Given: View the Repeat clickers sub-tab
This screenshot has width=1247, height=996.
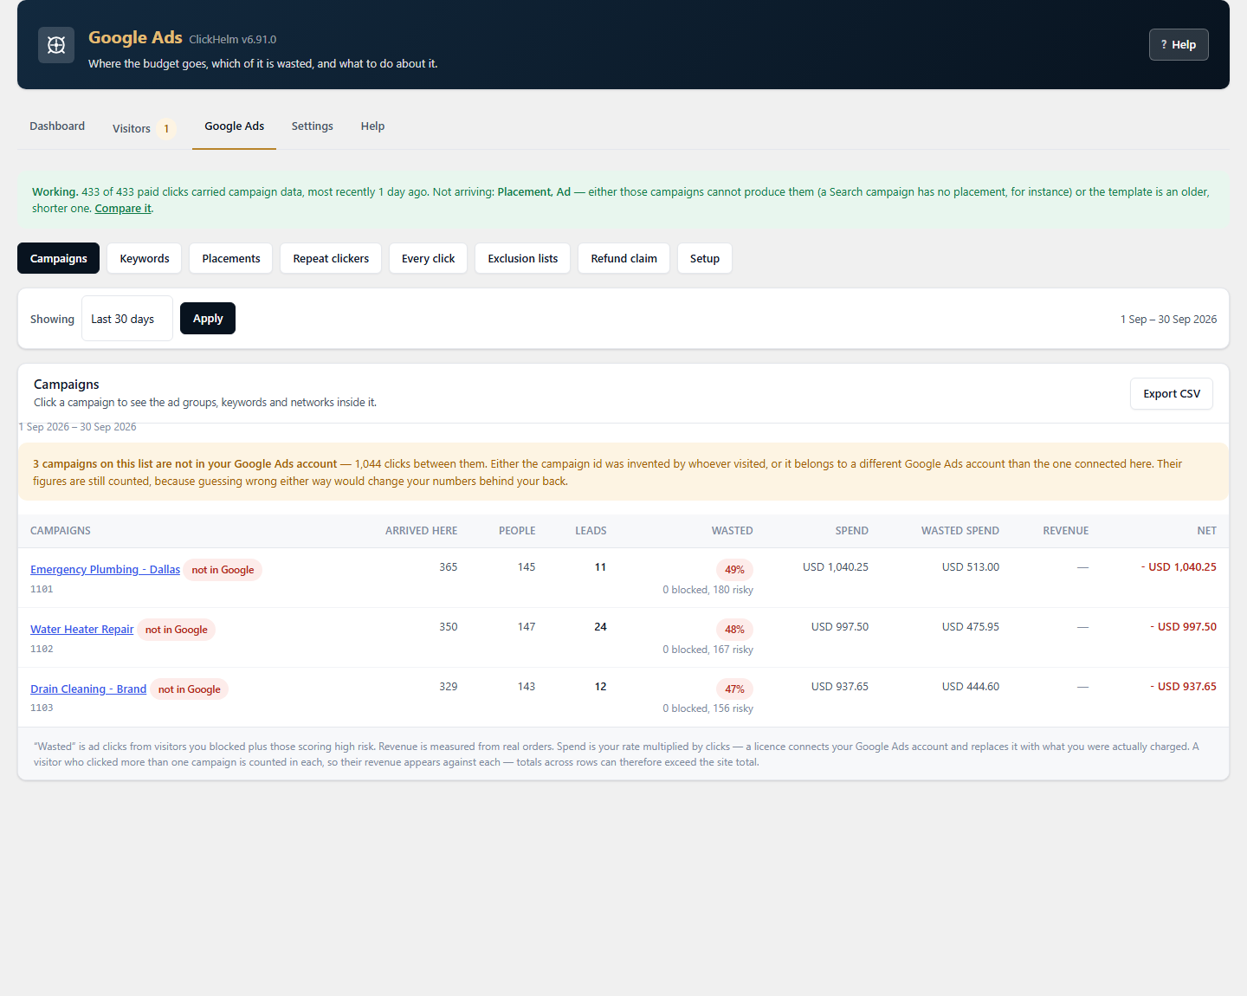Looking at the screenshot, I should [x=331, y=259].
